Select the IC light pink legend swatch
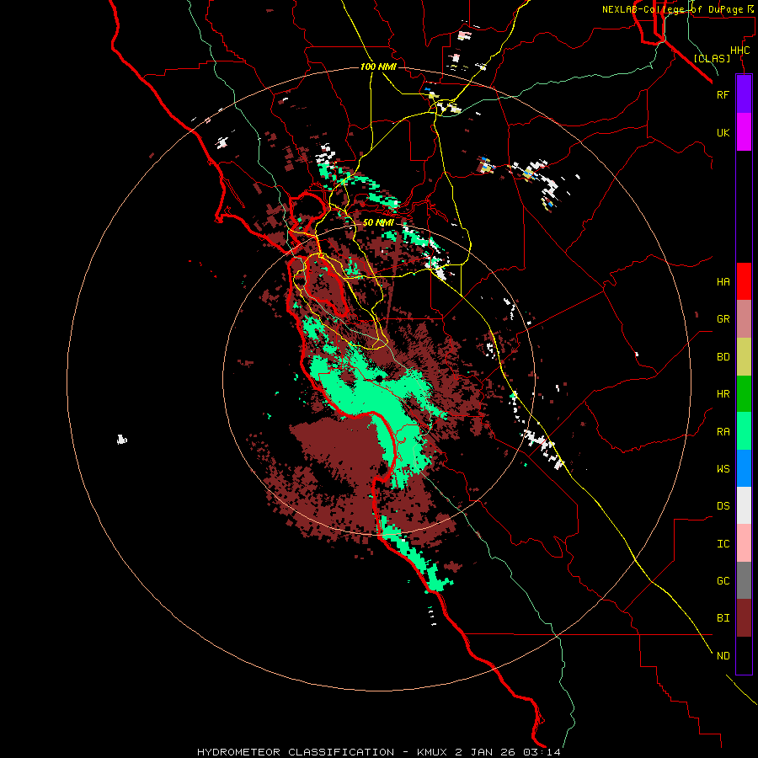The width and height of the screenshot is (758, 758). tap(744, 543)
